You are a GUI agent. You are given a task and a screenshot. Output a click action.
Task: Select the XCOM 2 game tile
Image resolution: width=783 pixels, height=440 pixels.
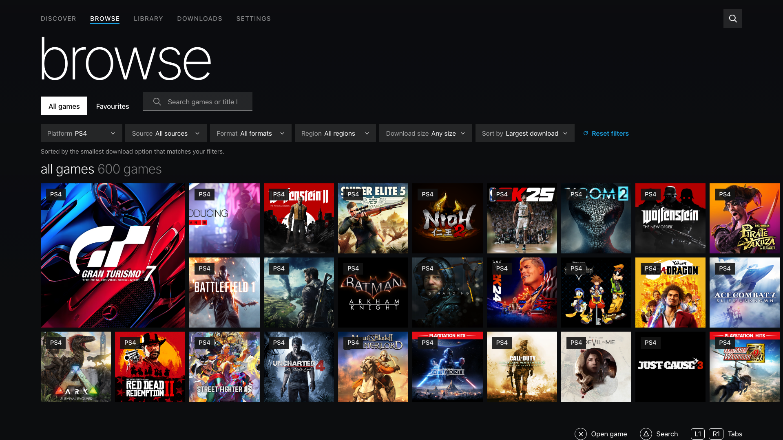click(x=596, y=218)
